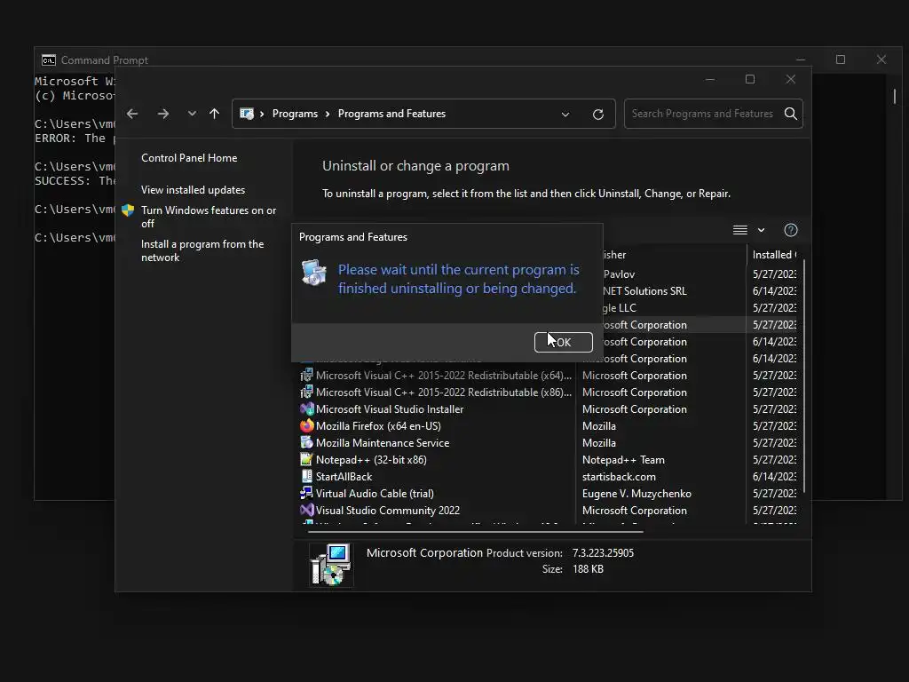Select the Programs and Features breadcrumb
909x682 pixels.
point(391,114)
